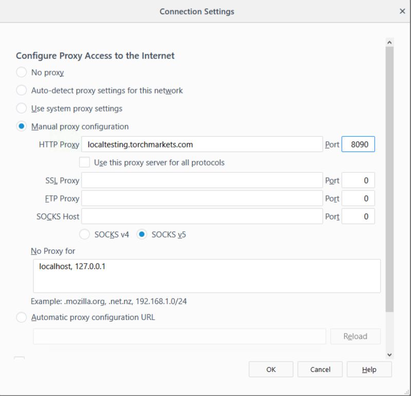Screen dimensions: 411x396
Task: Click the FTP Proxy field
Action: pos(202,198)
